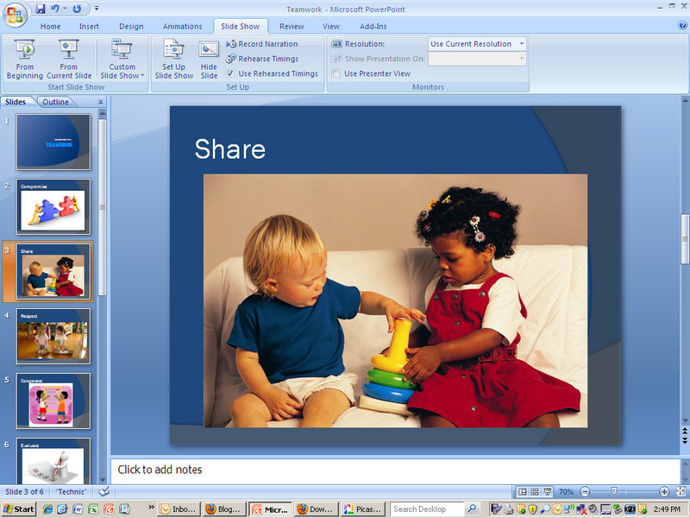Launch Rehearse Timings
Viewport: 690px width, 518px height.
click(262, 59)
